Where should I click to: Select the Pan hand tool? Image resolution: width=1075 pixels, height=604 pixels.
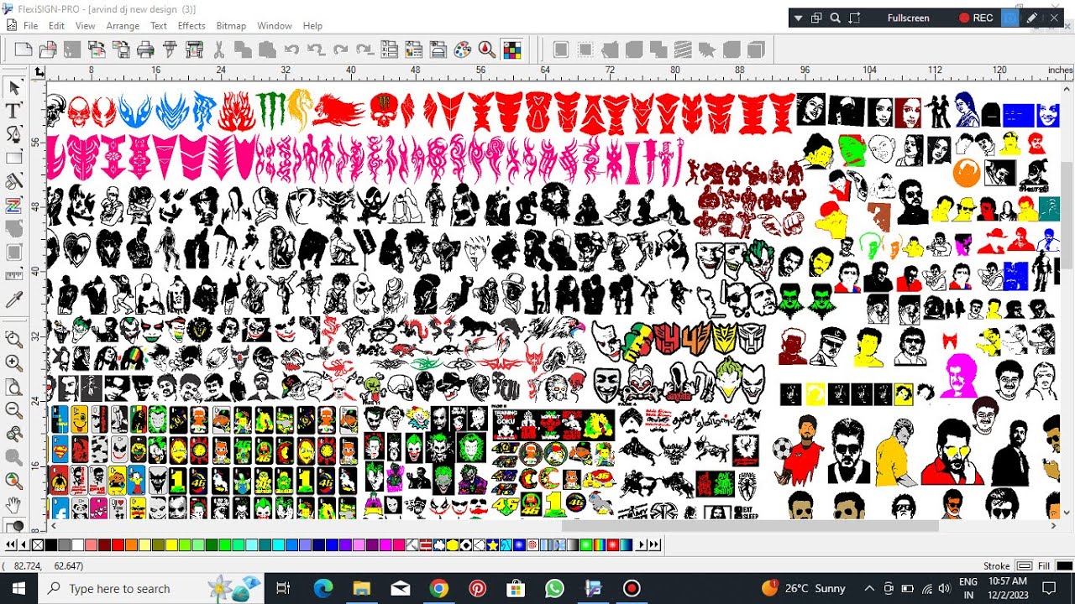13,505
